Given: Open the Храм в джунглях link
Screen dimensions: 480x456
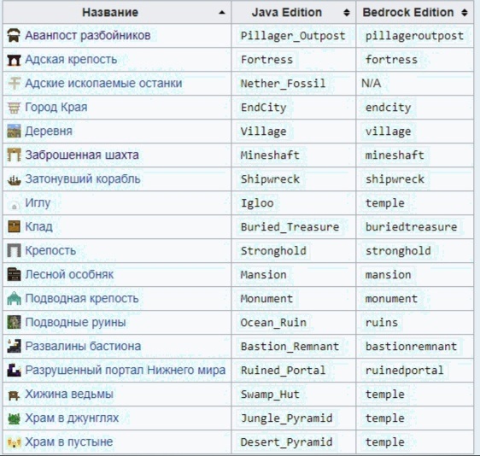Looking at the screenshot, I should [72, 418].
